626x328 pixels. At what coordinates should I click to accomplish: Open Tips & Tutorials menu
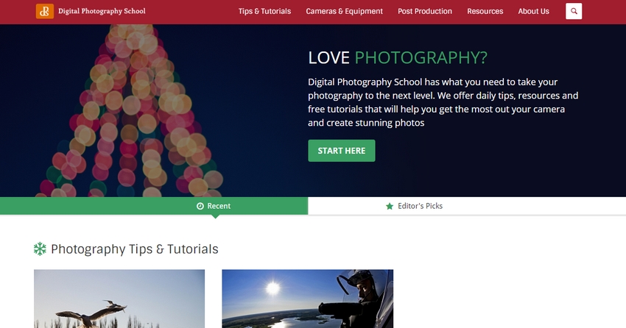coord(264,11)
